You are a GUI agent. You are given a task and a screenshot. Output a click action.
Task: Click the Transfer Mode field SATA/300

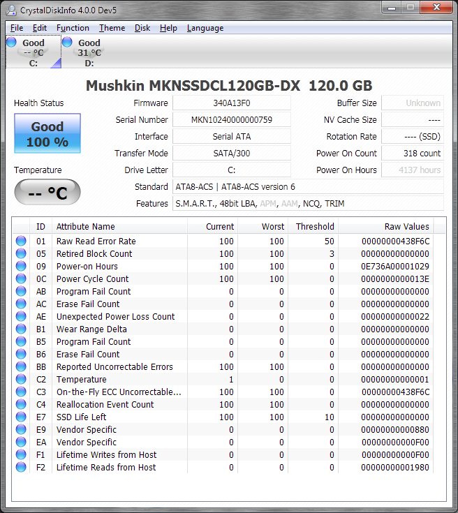pyautogui.click(x=232, y=153)
